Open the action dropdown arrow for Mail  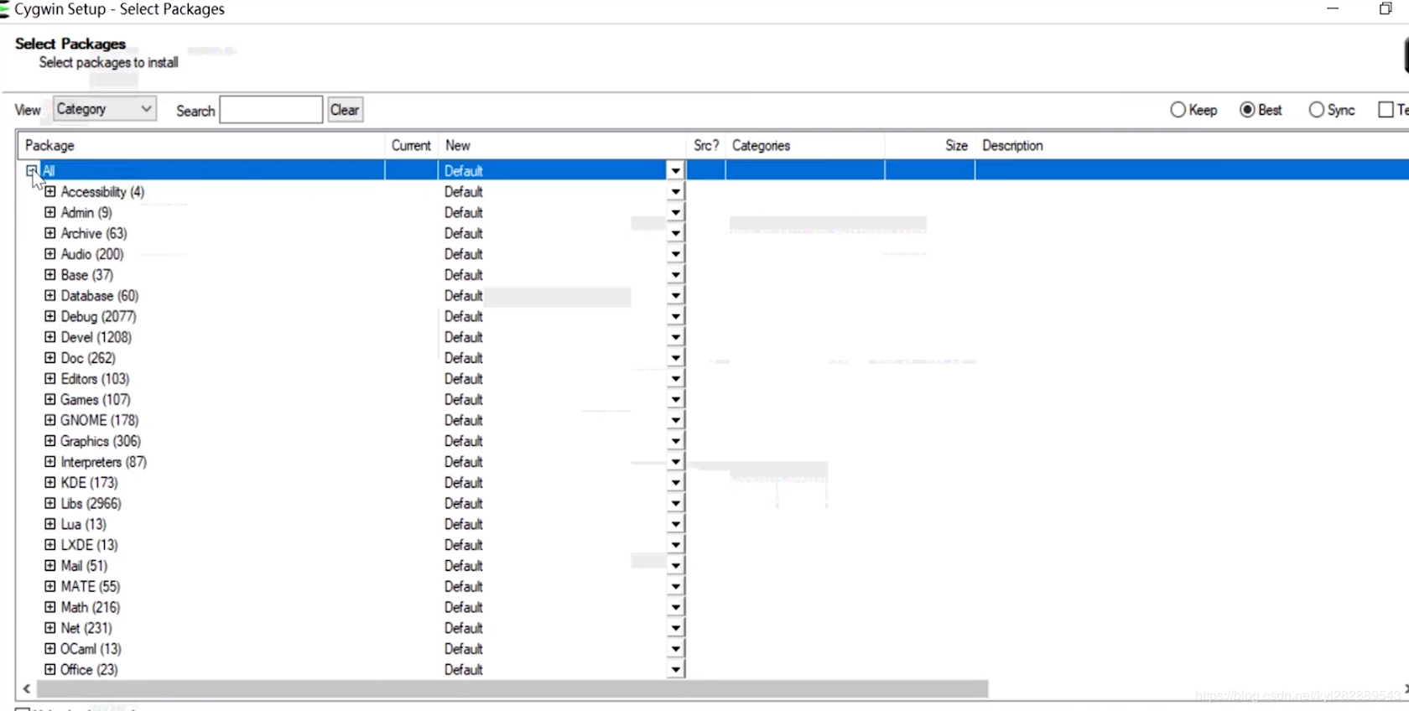(675, 566)
